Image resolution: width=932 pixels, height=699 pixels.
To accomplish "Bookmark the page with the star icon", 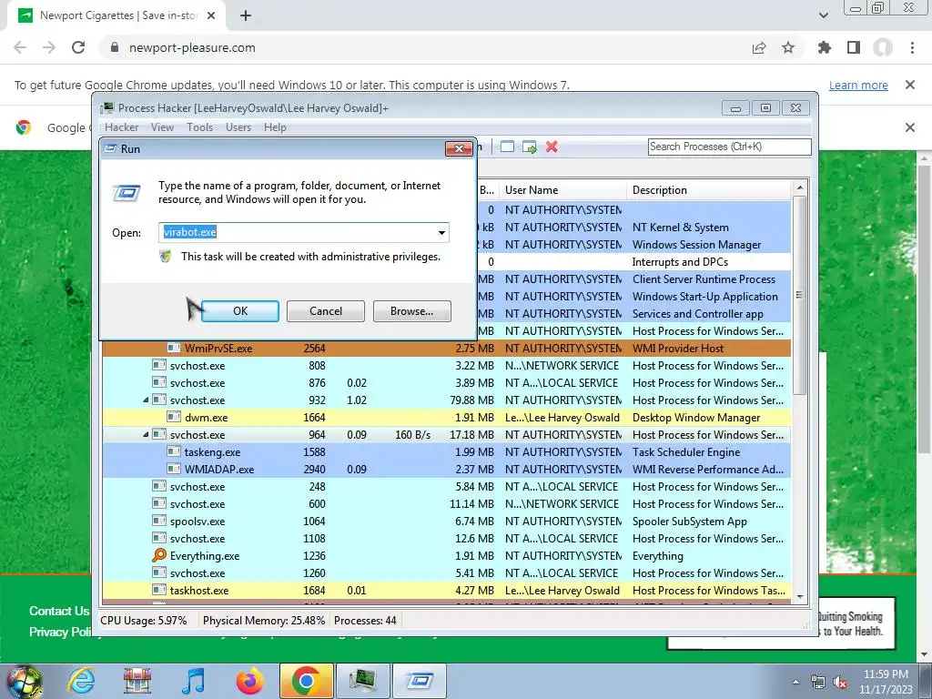I will click(x=788, y=47).
